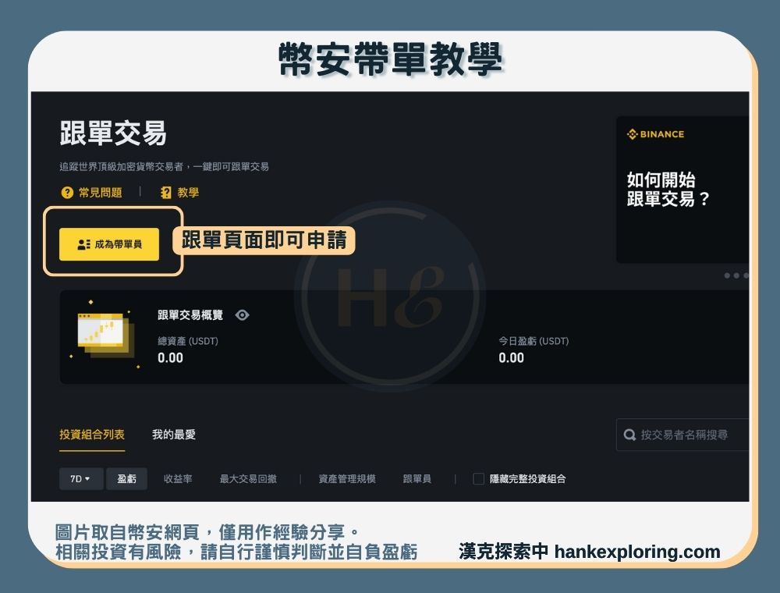Click the 今日盈虧 (USDT) label
Screen dimensions: 780x593
click(534, 341)
